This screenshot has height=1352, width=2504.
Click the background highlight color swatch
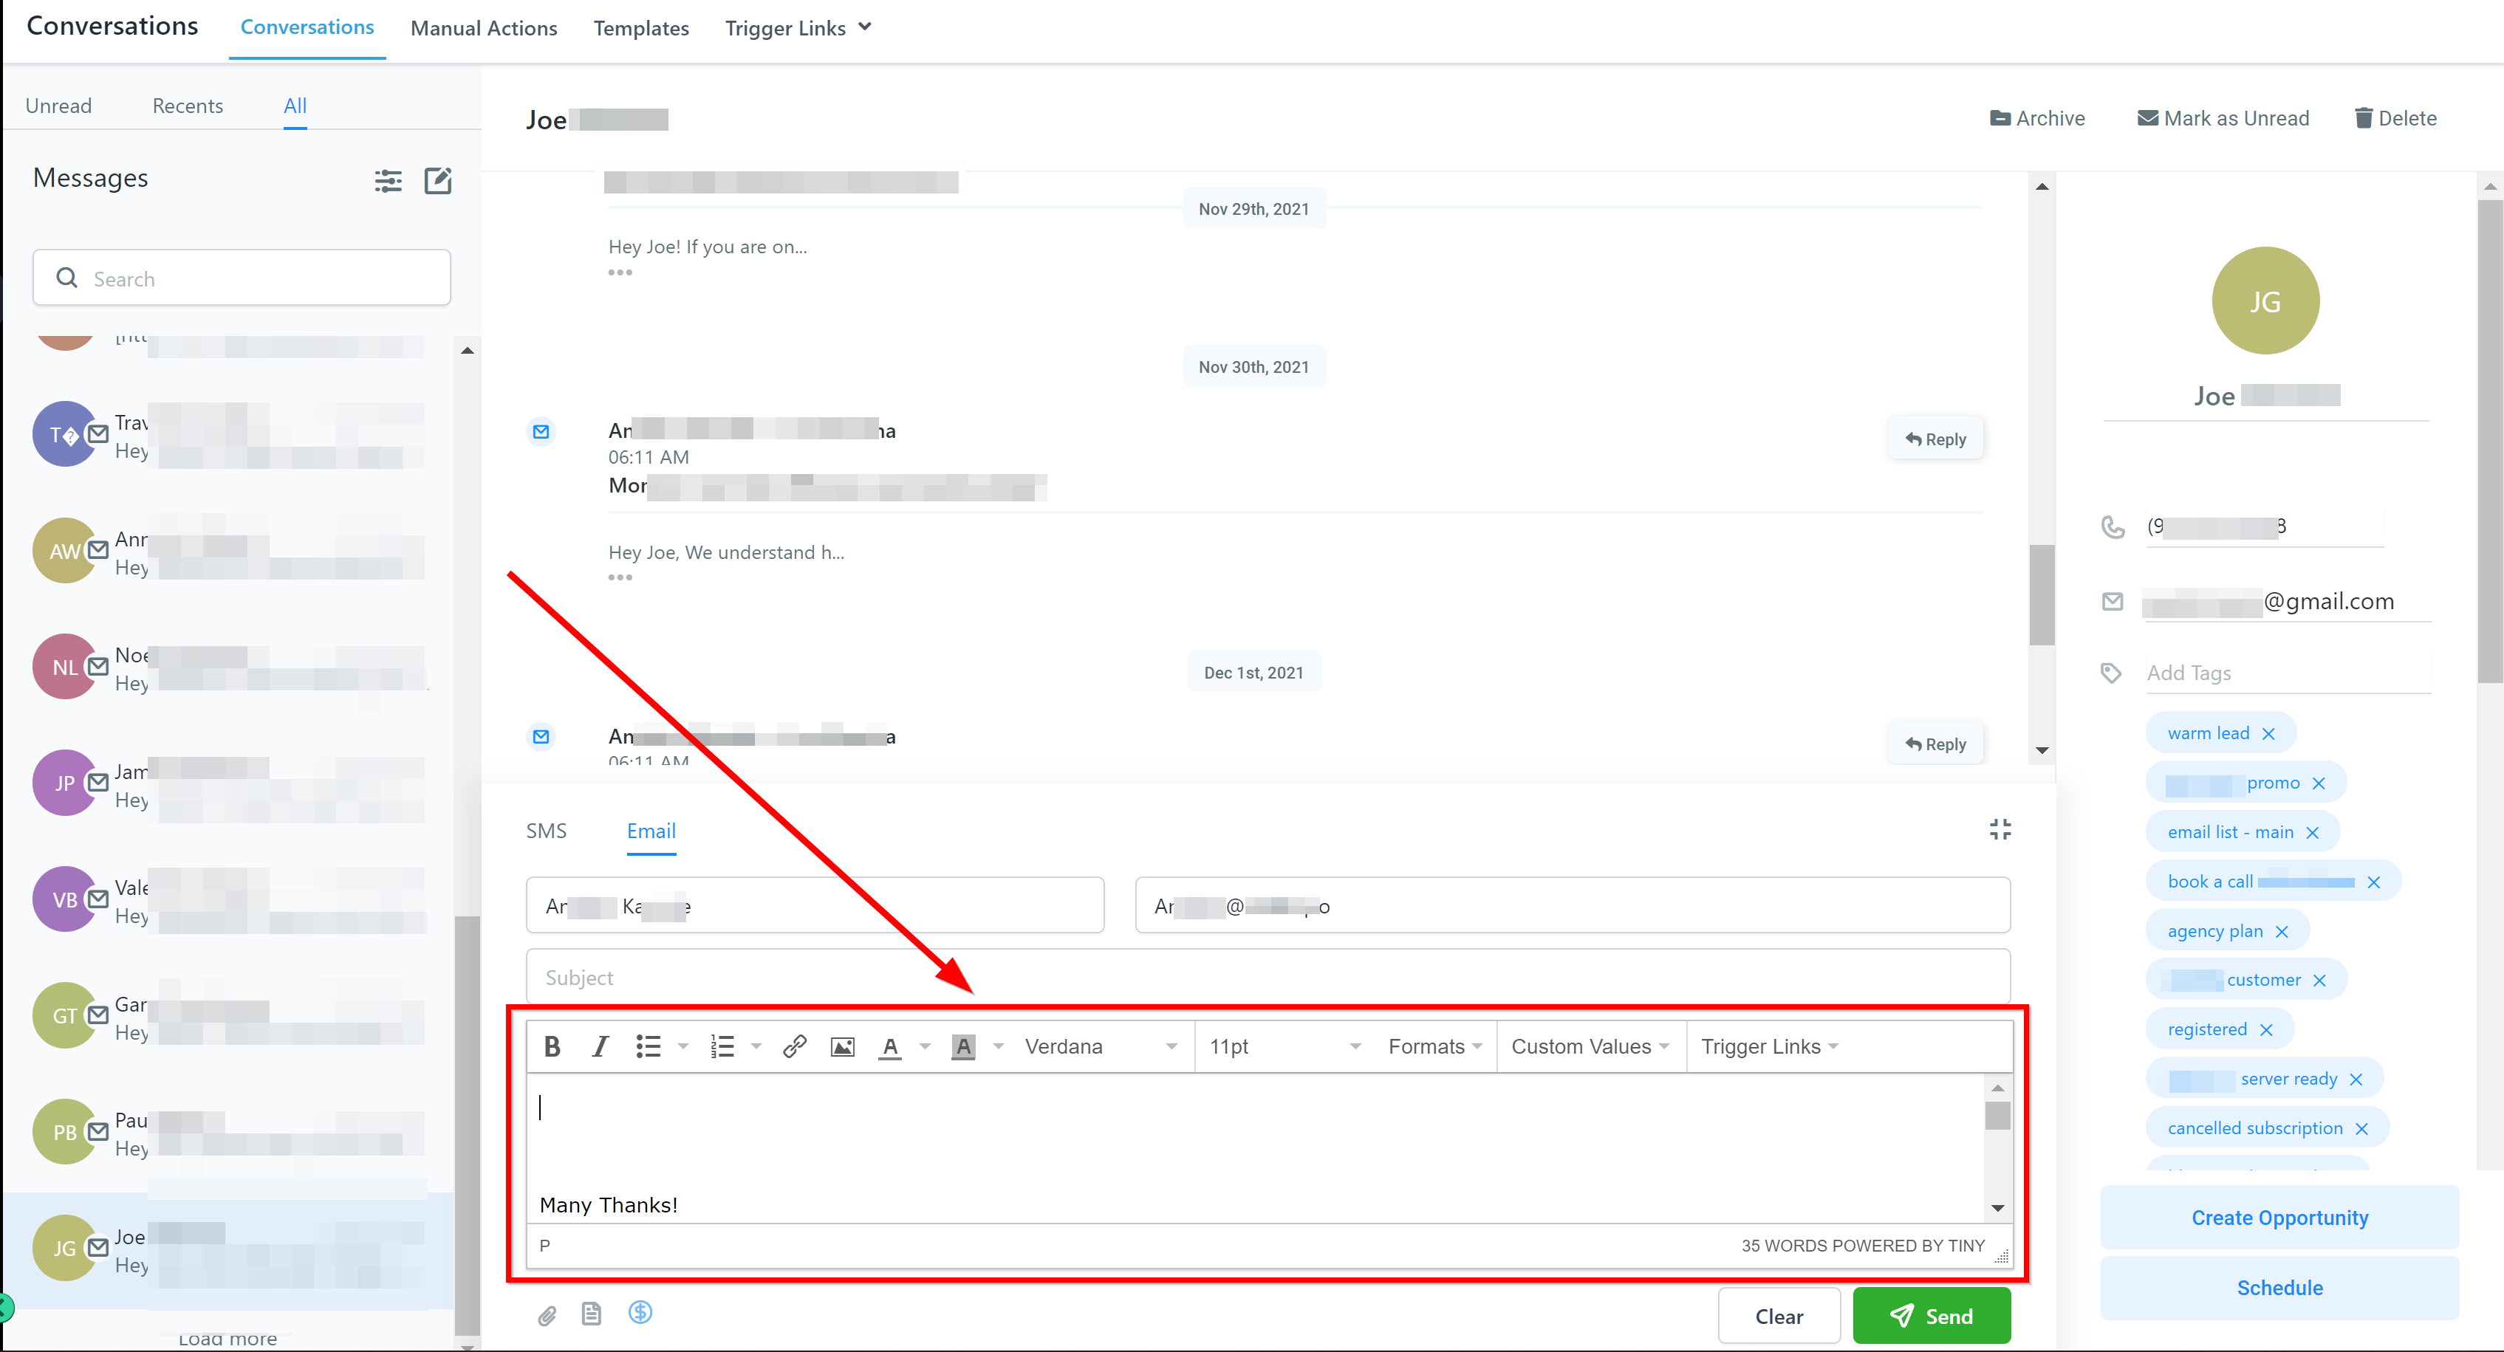(962, 1047)
